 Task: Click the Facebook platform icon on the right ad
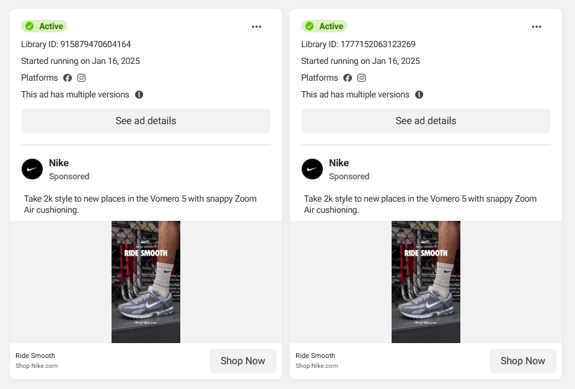click(x=348, y=78)
